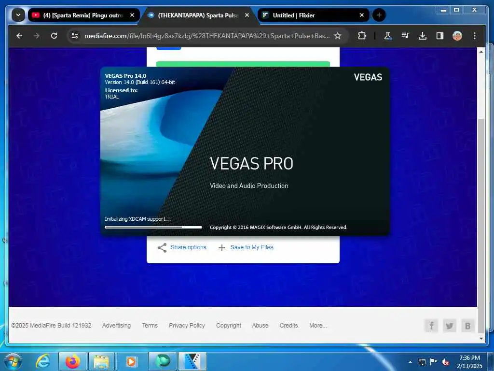
Task: Expand the More... footer link
Action: (x=318, y=325)
